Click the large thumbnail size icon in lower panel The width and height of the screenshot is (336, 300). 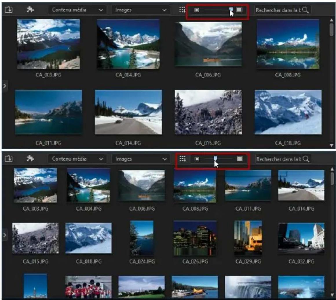[x=239, y=159]
